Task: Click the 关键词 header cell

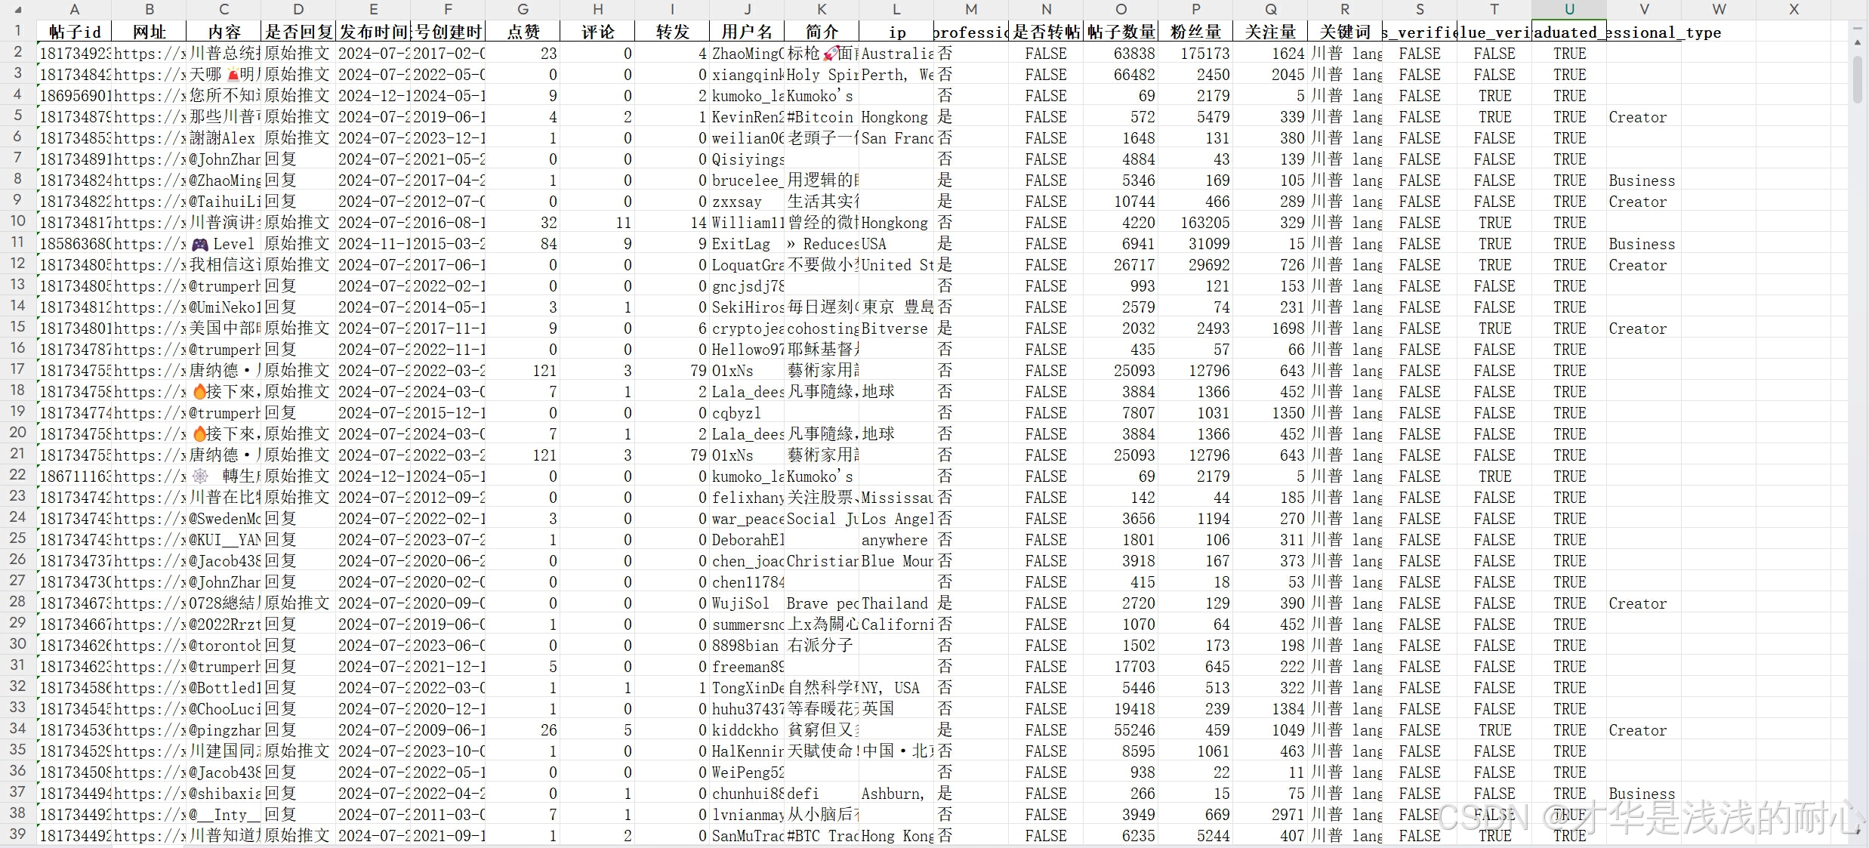Action: (x=1345, y=32)
